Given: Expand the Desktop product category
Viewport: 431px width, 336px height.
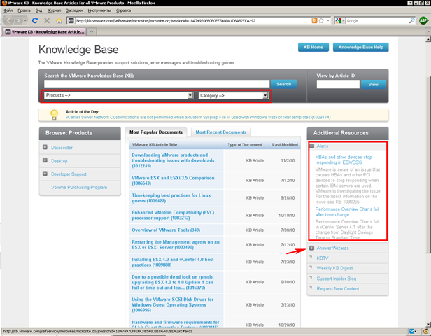Looking at the screenshot, I should [45, 160].
